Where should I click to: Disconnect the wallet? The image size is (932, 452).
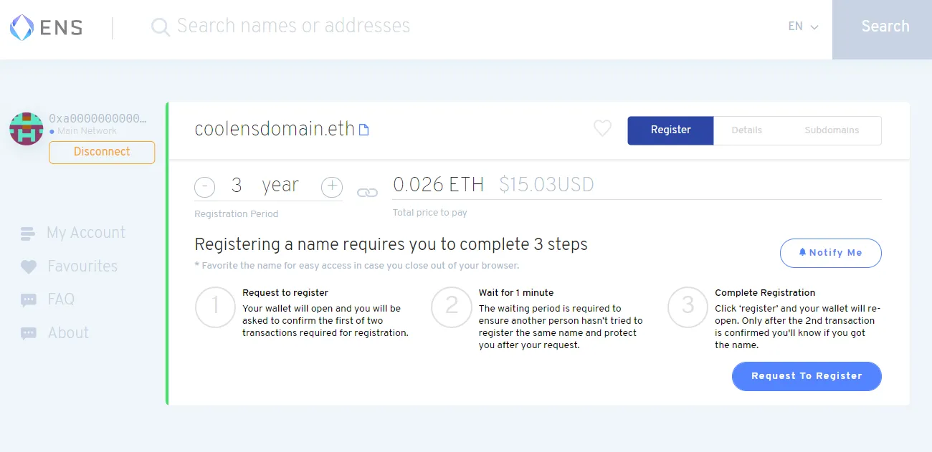coord(102,152)
